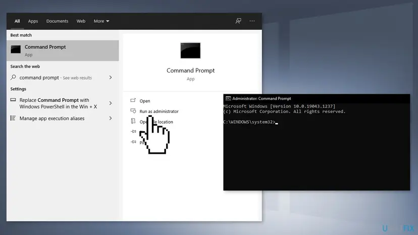
Task: Expand chevron for command prompt web results
Action: [x=111, y=78]
